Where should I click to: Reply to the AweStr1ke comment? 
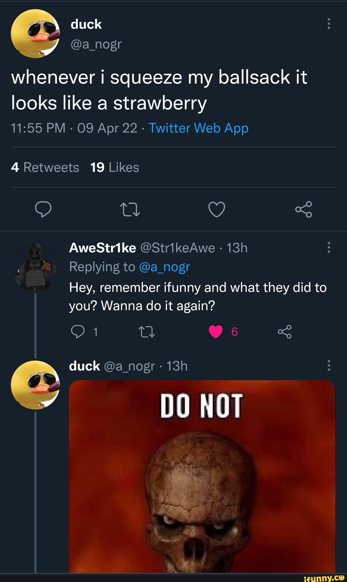78,332
